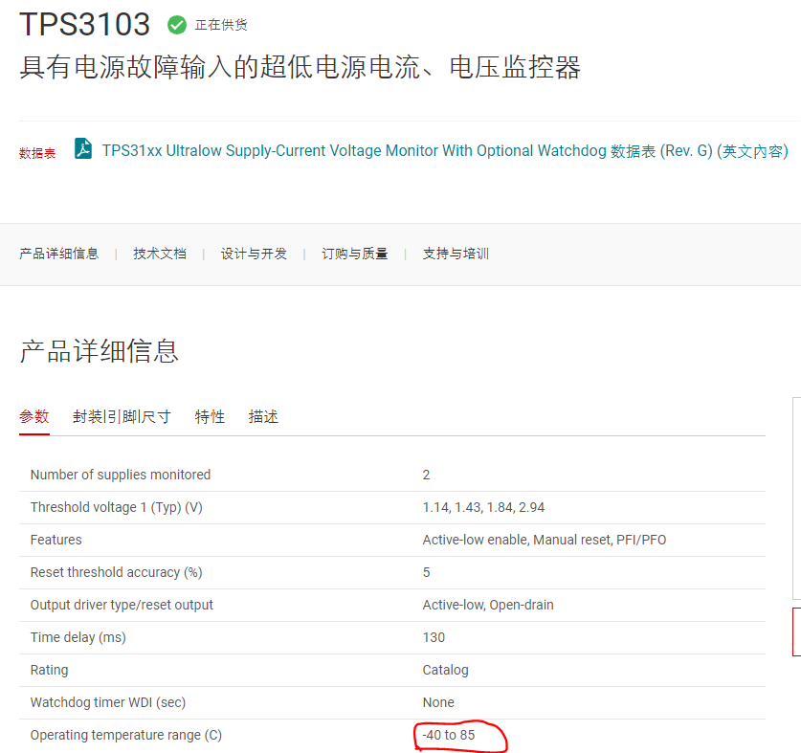
Task: Open the 设计与开发 navigation item
Action: [254, 254]
